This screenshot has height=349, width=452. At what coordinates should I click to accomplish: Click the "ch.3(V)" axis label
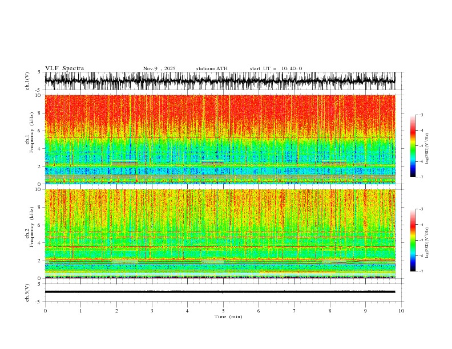pos(27,293)
